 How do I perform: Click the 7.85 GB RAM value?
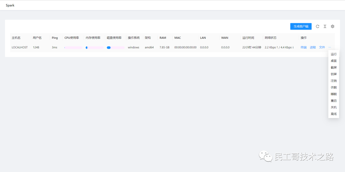(165, 47)
